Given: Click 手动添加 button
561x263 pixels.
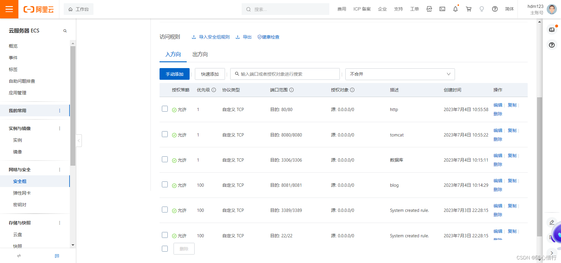Looking at the screenshot, I should [x=174, y=74].
